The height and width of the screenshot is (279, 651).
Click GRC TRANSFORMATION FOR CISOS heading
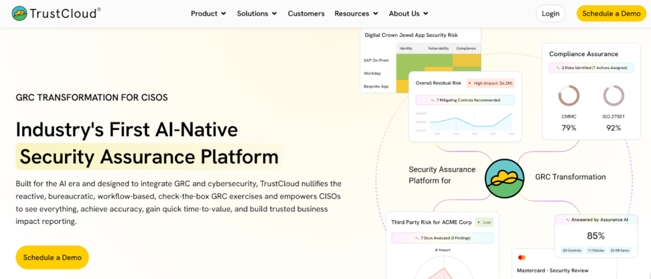click(92, 98)
